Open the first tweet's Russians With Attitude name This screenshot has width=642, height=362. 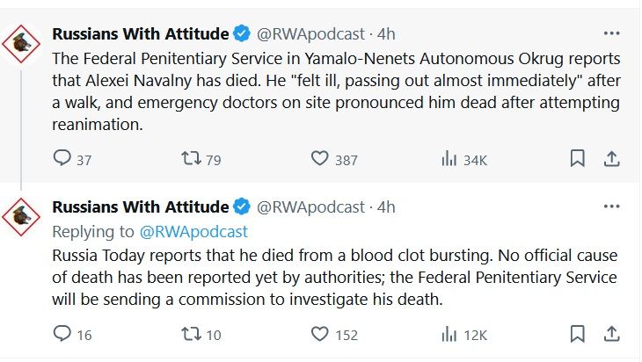(x=141, y=34)
